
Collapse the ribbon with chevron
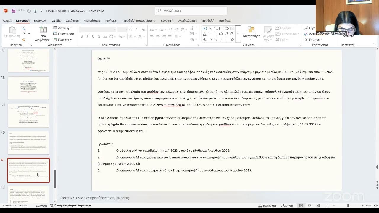374,44
